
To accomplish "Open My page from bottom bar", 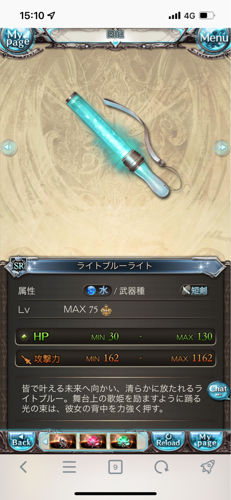I will click(x=206, y=441).
